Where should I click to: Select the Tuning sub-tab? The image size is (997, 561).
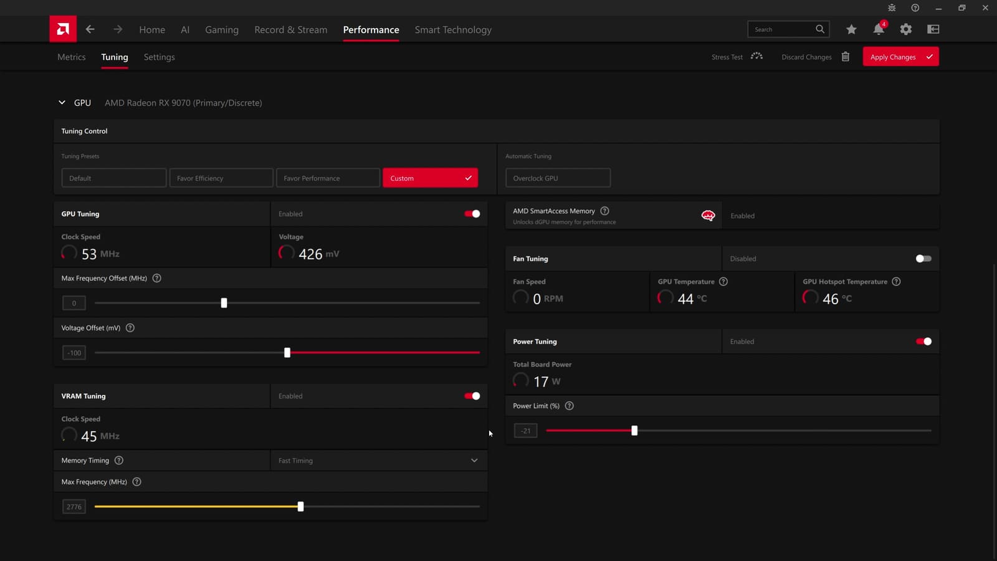pos(115,57)
